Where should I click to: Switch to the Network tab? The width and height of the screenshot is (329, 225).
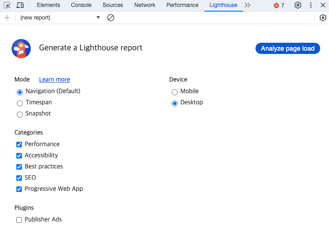tap(145, 5)
